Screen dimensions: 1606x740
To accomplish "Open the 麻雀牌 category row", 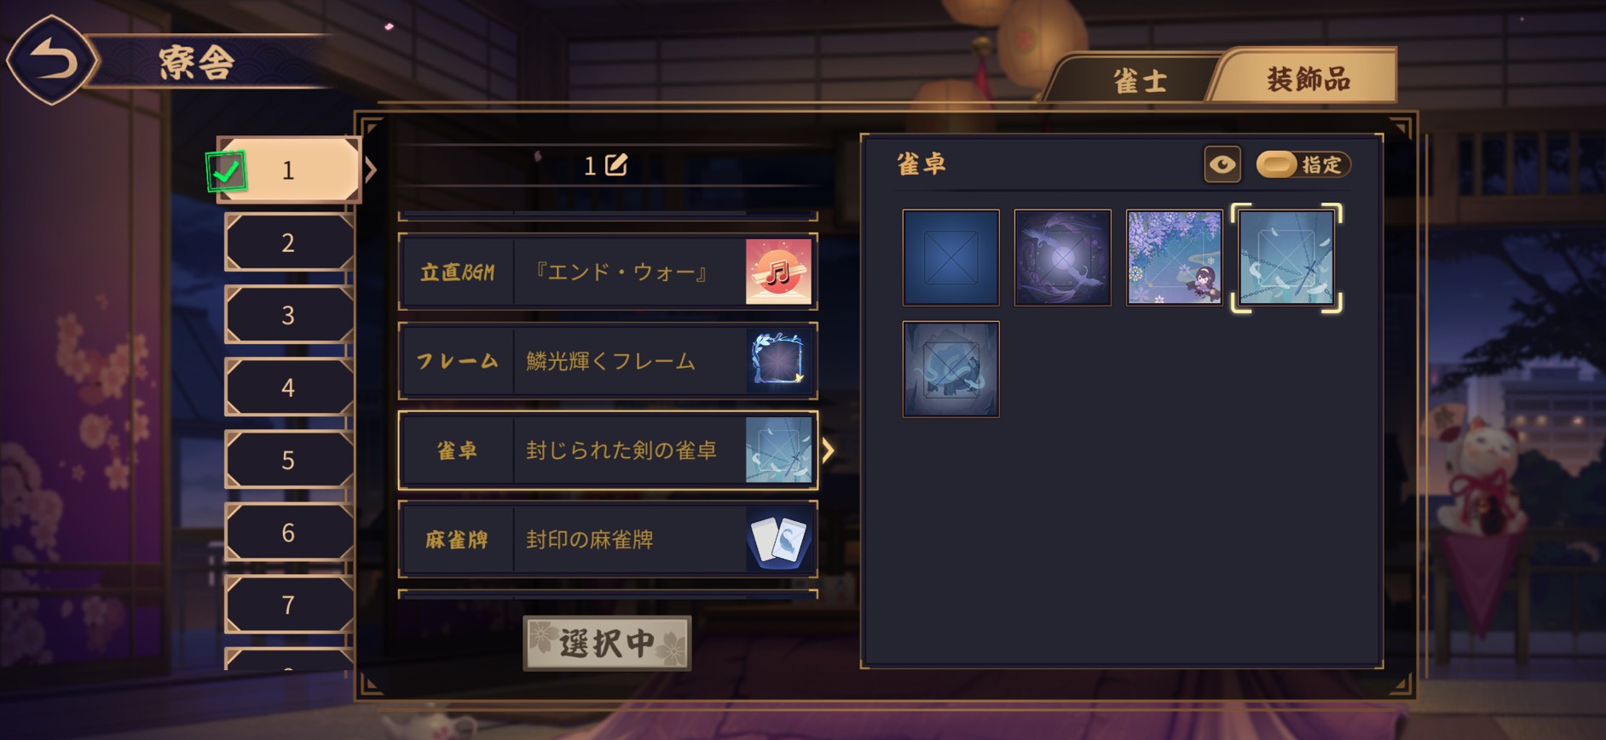I will [x=608, y=539].
